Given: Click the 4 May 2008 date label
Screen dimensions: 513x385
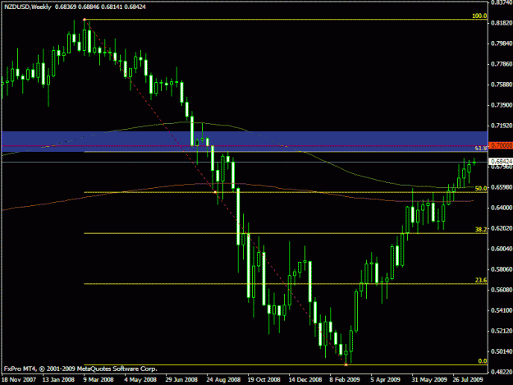Looking at the screenshot, I should coord(140,380).
